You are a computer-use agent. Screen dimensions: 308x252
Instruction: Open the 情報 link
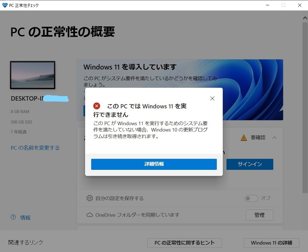point(25,218)
